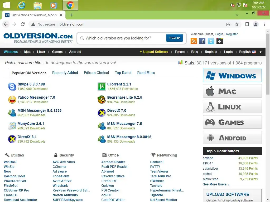Click See More Users link
Image resolution: width=270 pixels, height=202 pixels.
(x=216, y=184)
